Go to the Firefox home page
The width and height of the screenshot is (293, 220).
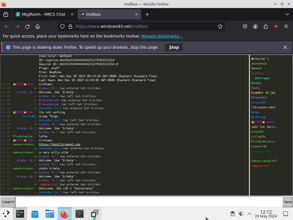pos(37,27)
